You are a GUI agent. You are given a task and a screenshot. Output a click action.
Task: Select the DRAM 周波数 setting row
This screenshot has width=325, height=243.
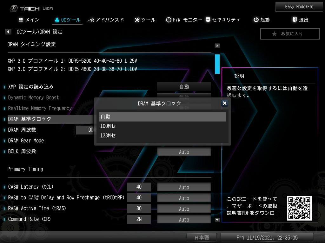pyautogui.click(x=22, y=130)
